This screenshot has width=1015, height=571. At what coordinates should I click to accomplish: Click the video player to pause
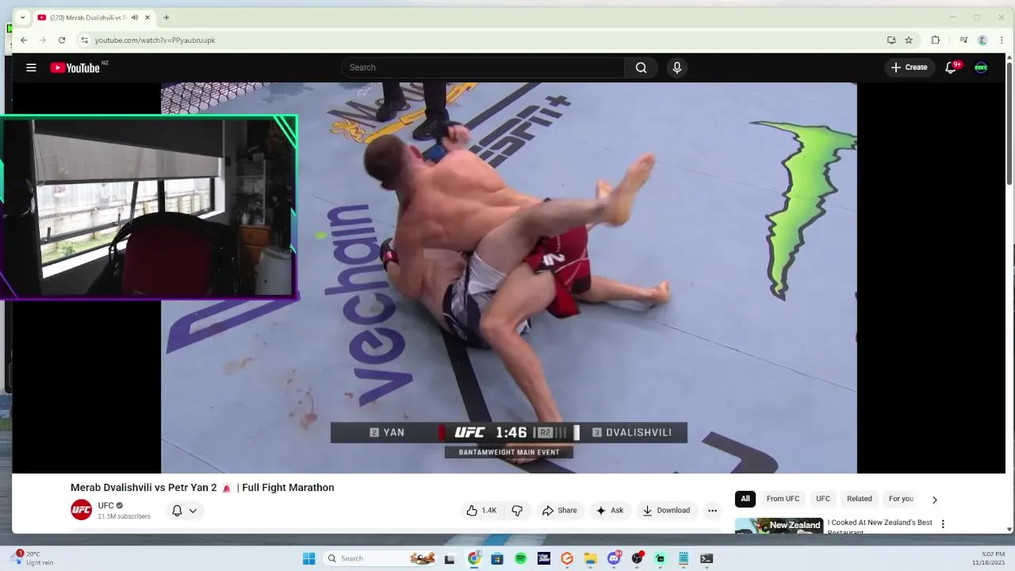point(508,278)
